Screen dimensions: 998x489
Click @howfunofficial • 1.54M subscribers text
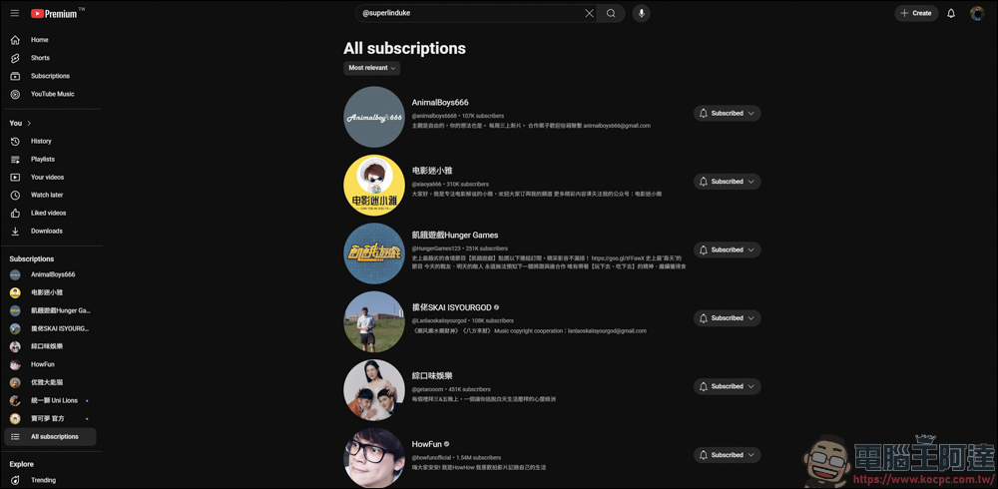click(456, 458)
